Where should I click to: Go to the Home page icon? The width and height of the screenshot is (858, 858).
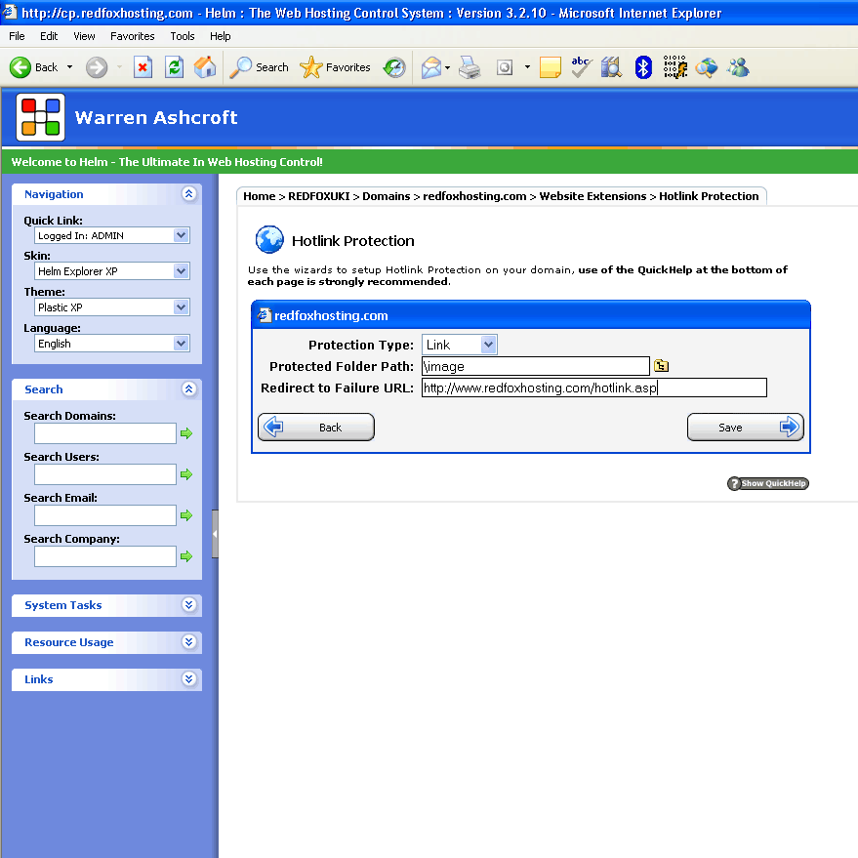(x=205, y=68)
